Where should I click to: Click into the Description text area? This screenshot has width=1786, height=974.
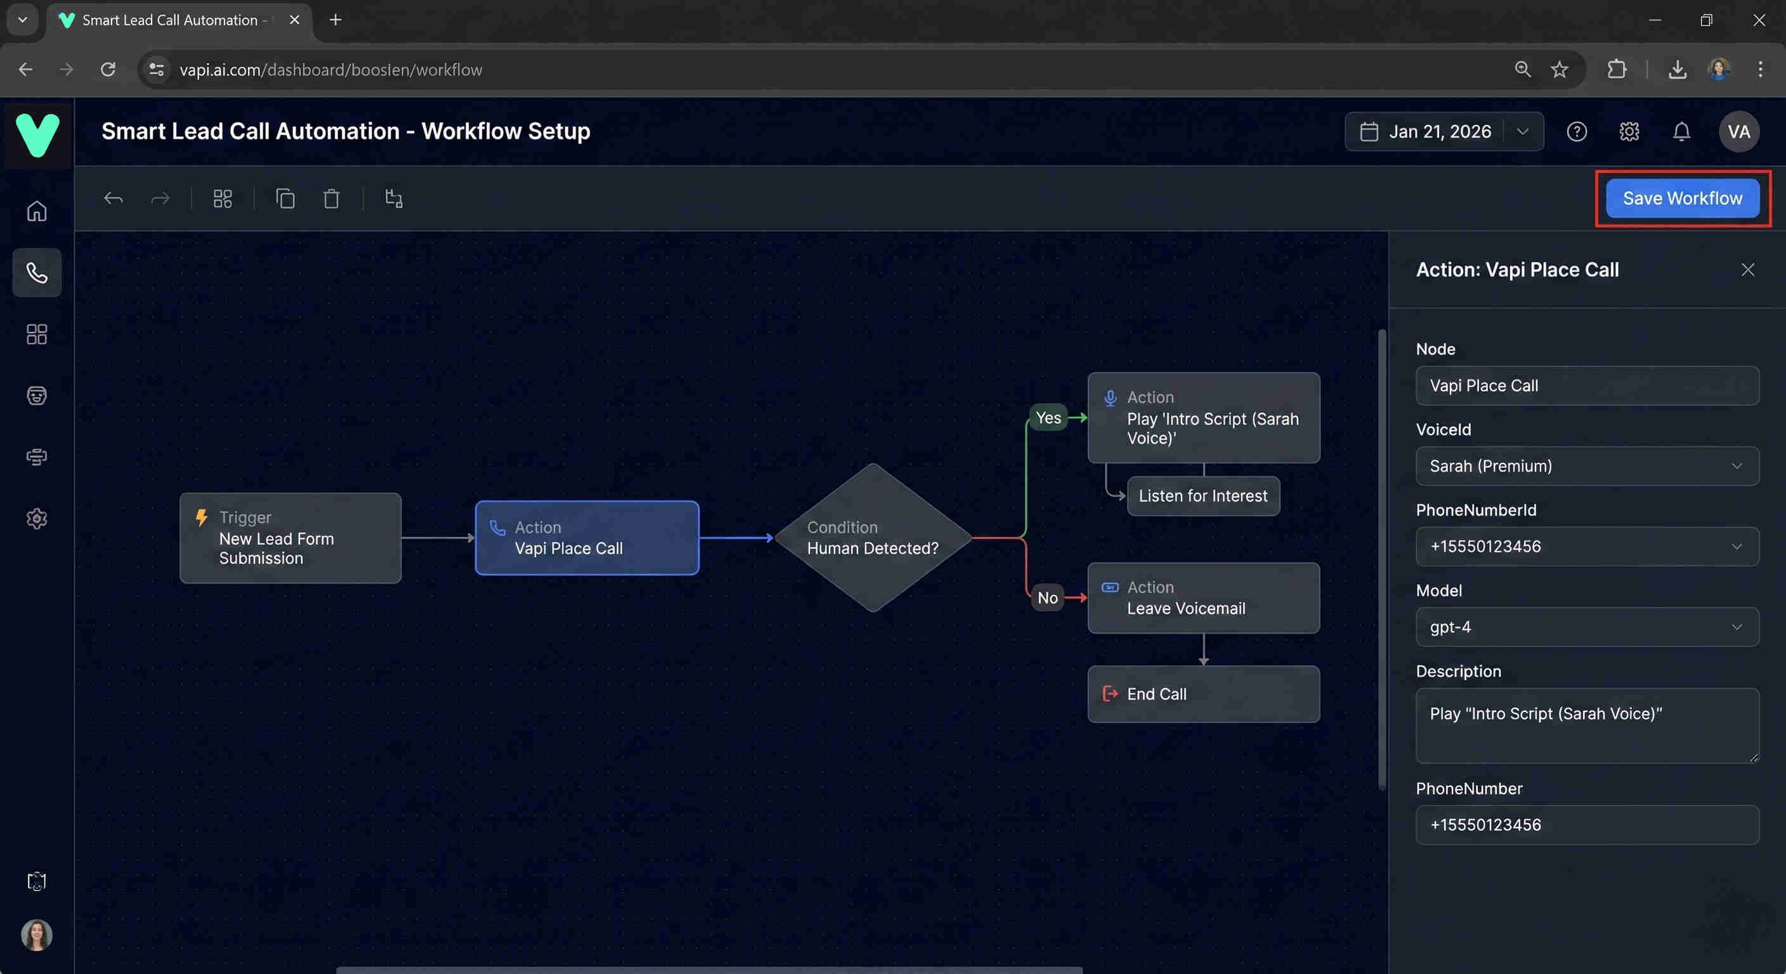click(x=1587, y=726)
